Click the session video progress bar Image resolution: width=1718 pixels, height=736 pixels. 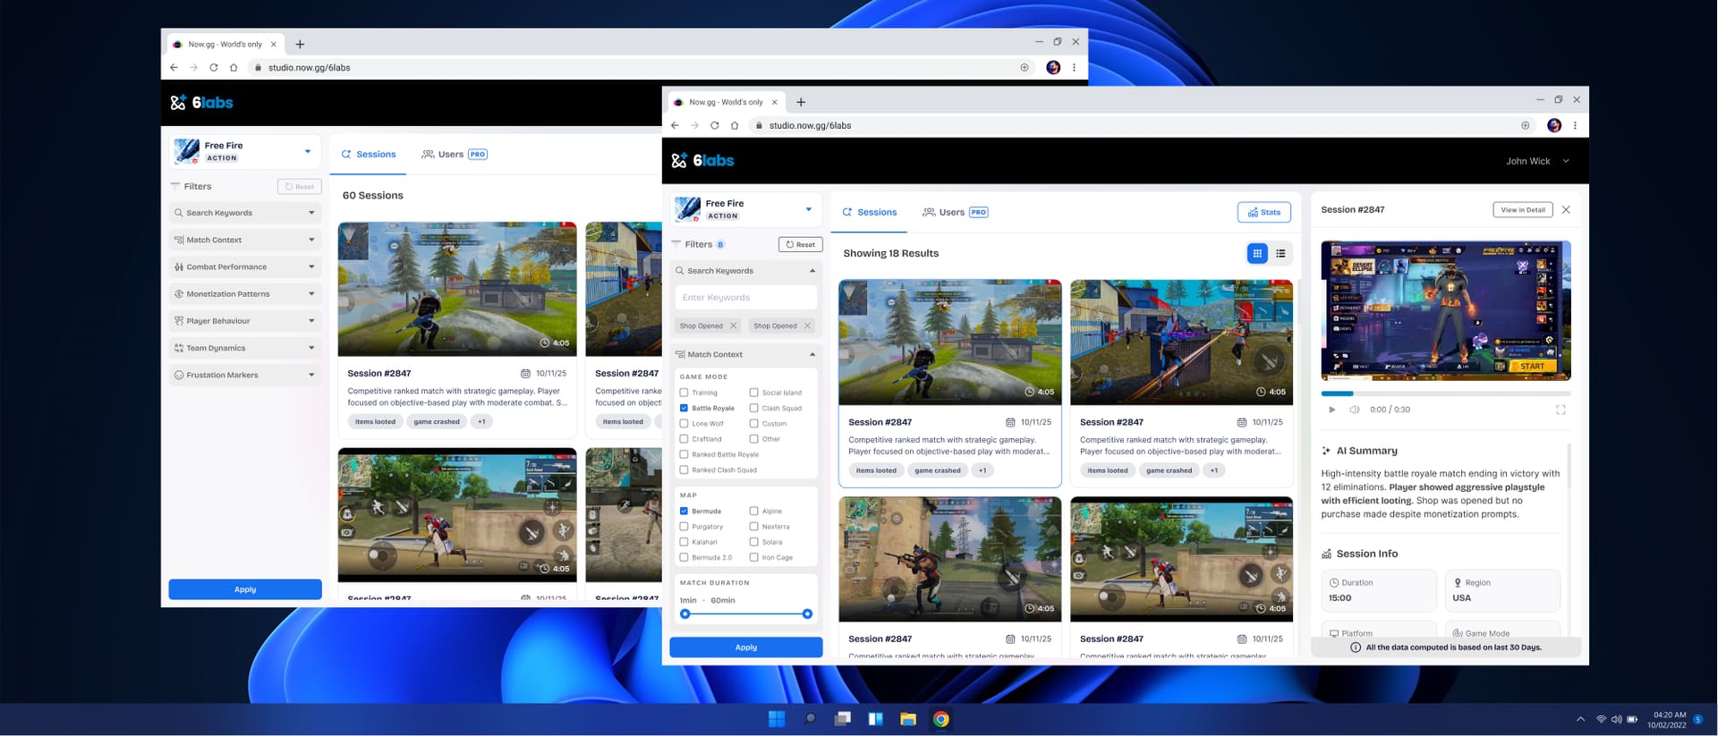click(1446, 393)
